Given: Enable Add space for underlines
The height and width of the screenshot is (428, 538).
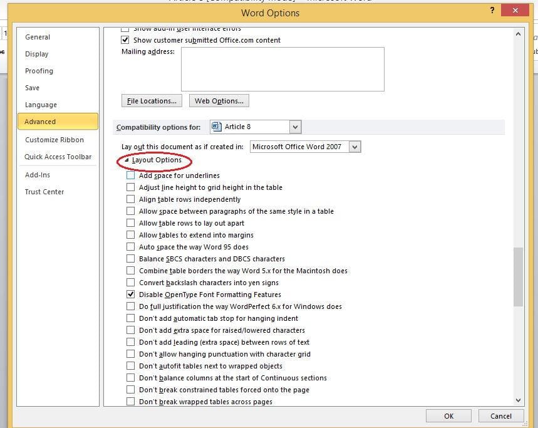Looking at the screenshot, I should (130, 175).
